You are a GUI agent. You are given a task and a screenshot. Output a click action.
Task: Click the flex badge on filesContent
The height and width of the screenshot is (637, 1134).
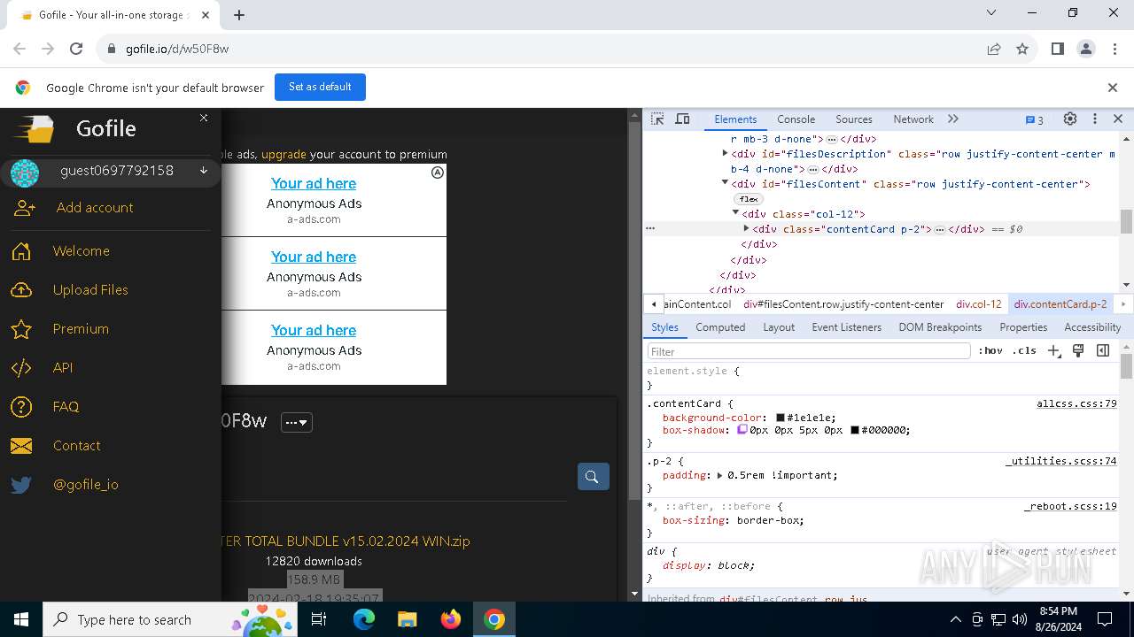point(749,199)
